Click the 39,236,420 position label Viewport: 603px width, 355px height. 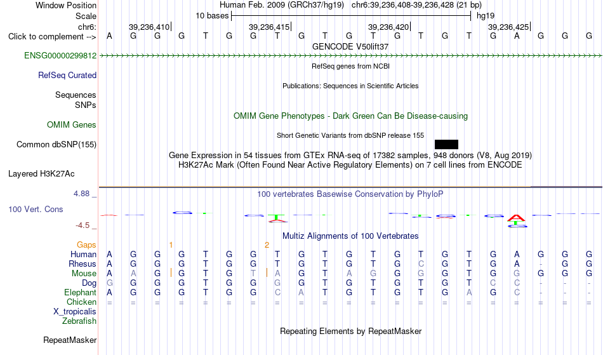point(388,27)
